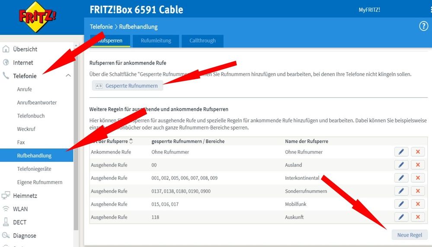This screenshot has height=247, width=432.
Task: Open the Telefoniegeräte menu entry
Action: (x=34, y=169)
